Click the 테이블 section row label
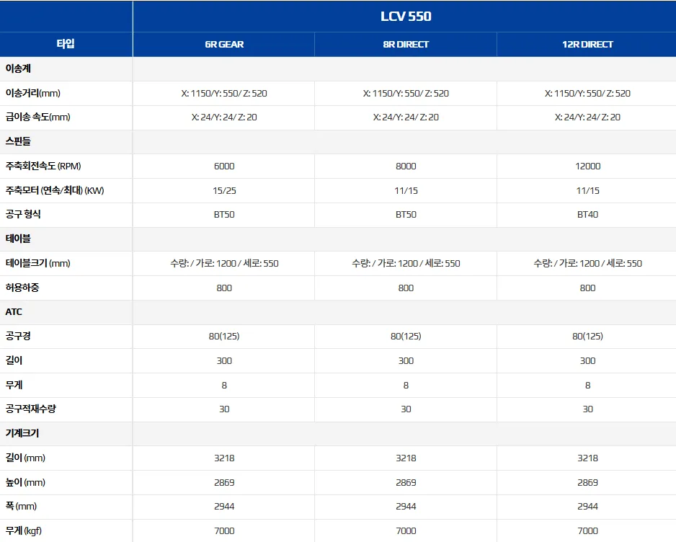676x542 pixels. click(x=18, y=239)
